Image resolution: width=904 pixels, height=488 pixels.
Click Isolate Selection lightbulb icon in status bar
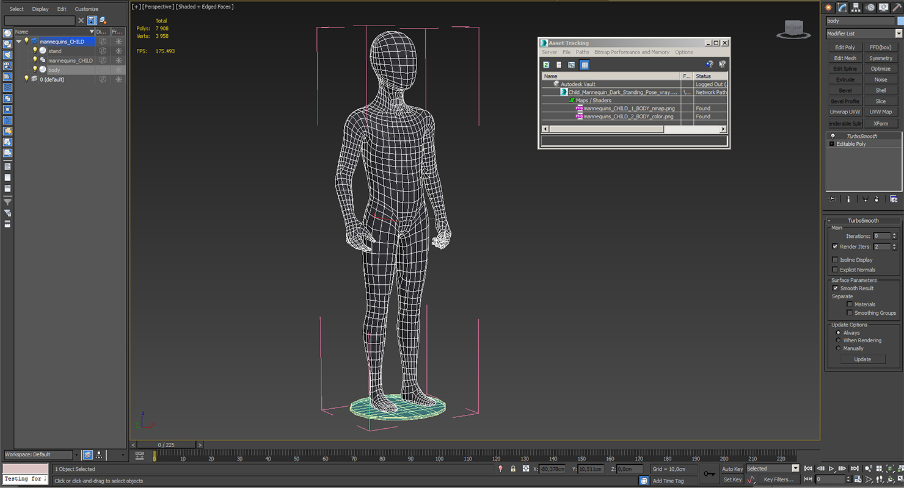[500, 468]
